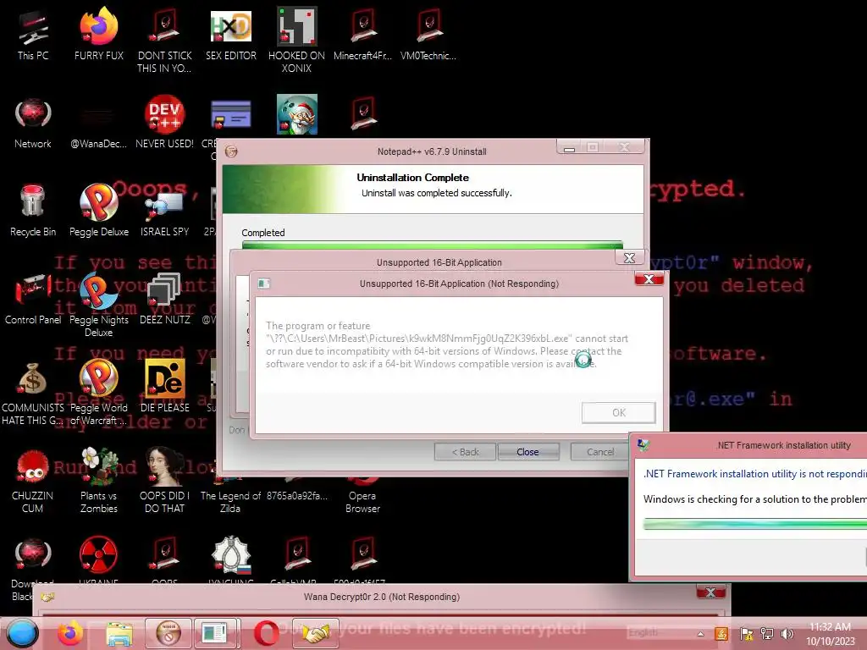The image size is (867, 650).
Task: Open Firefox from the taskbar
Action: (71, 633)
